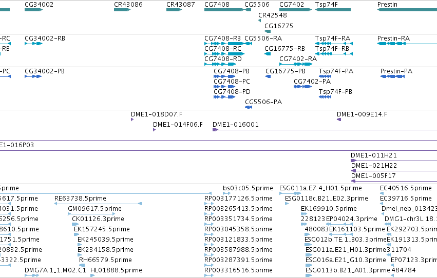Select BAC end label DME1-018D07.F
The image size is (437, 278).
pos(157,114)
